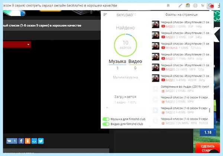Image resolution: width=223 pixels, height=156 pixels.
Task: Select the Затерянные во льдах (2019) file title
Action: (x=185, y=87)
